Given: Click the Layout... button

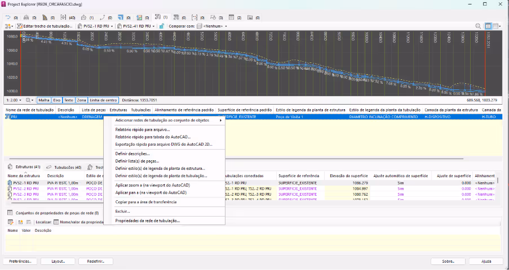Looking at the screenshot, I should pyautogui.click(x=58, y=261).
